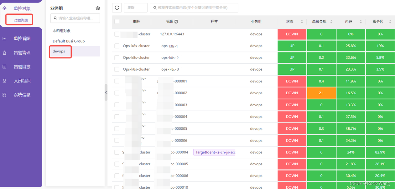
Task: Click the 告警管理 alarm icon
Action: coord(4,52)
